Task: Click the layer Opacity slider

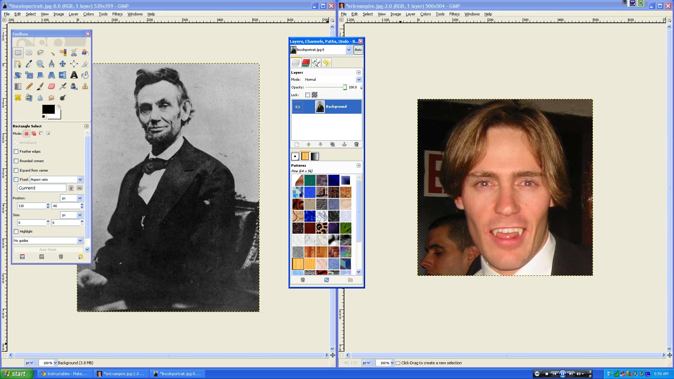Action: click(x=326, y=87)
